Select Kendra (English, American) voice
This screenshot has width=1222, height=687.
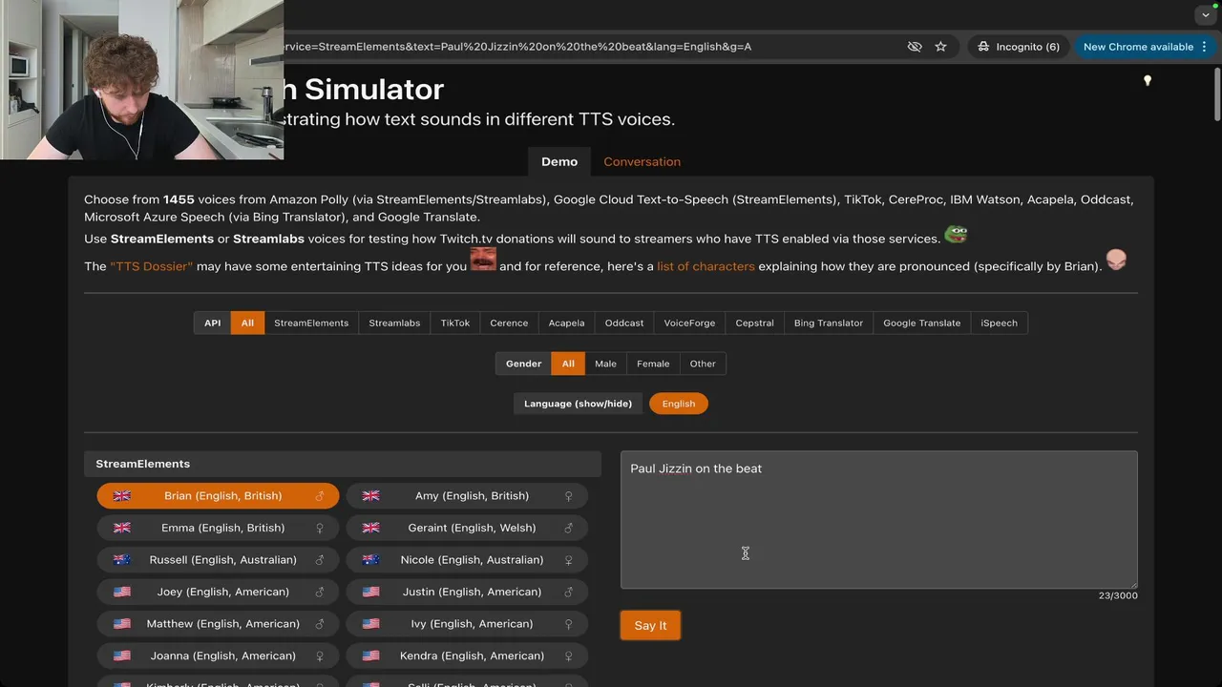(x=467, y=656)
